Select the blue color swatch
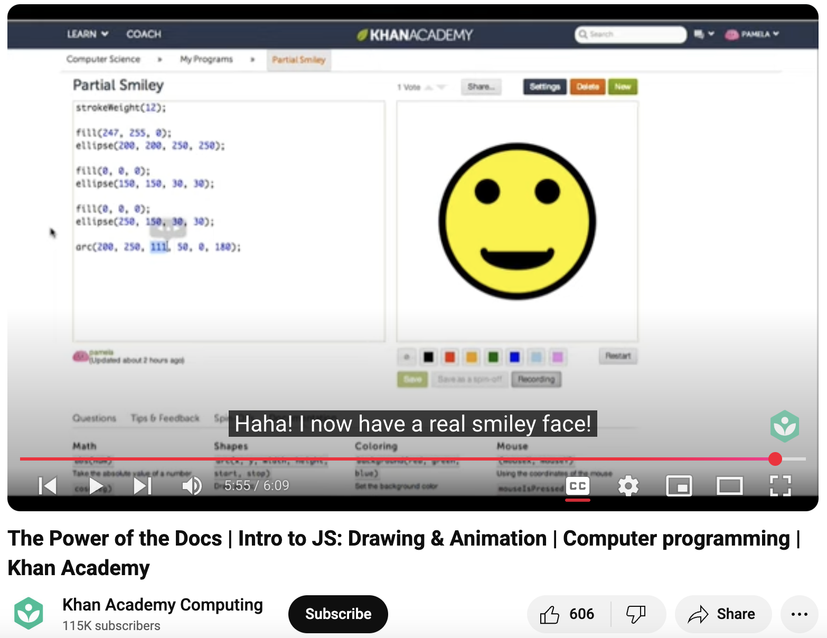The image size is (827, 638). (514, 357)
